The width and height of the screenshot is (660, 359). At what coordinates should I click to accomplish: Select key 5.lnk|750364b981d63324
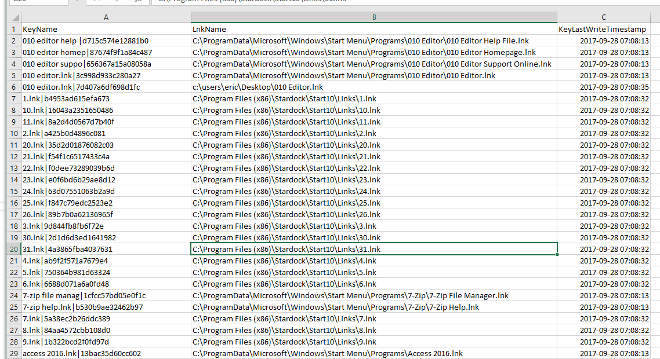[x=106, y=272]
